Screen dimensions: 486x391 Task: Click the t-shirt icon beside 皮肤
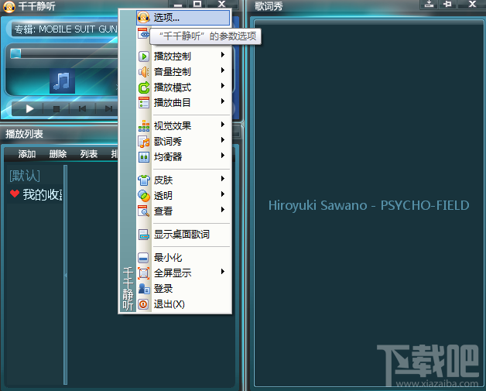tap(143, 180)
